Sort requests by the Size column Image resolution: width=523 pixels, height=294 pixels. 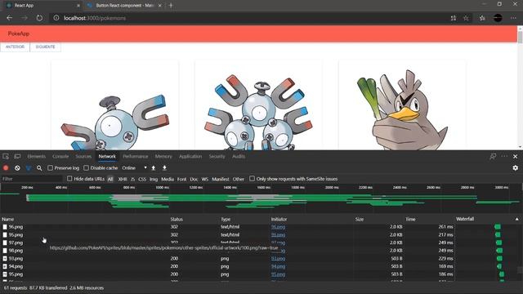coord(360,219)
